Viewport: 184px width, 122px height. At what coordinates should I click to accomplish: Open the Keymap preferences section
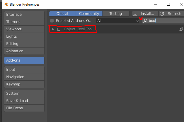24,84
